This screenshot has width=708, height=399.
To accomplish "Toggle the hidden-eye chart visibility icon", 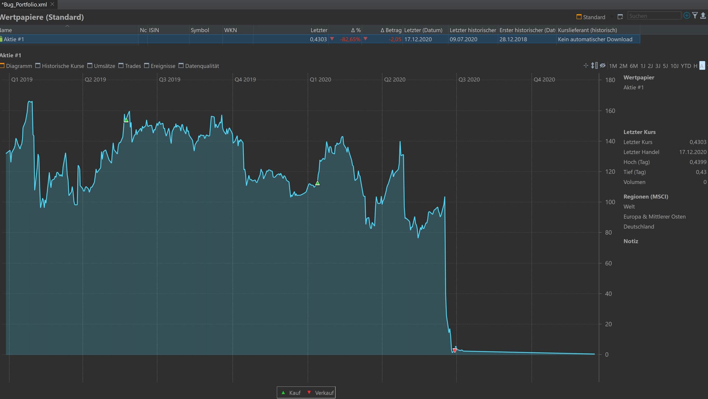I will coord(603,66).
